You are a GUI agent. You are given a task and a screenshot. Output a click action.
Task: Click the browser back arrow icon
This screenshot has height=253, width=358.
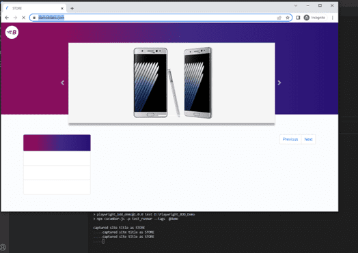[x=7, y=18]
